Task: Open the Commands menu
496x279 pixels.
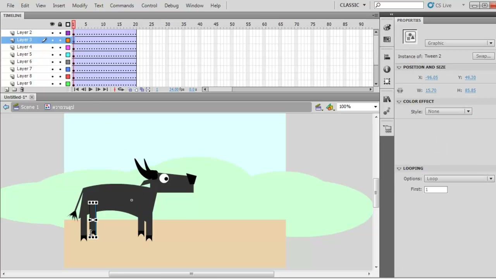Action: click(x=122, y=5)
